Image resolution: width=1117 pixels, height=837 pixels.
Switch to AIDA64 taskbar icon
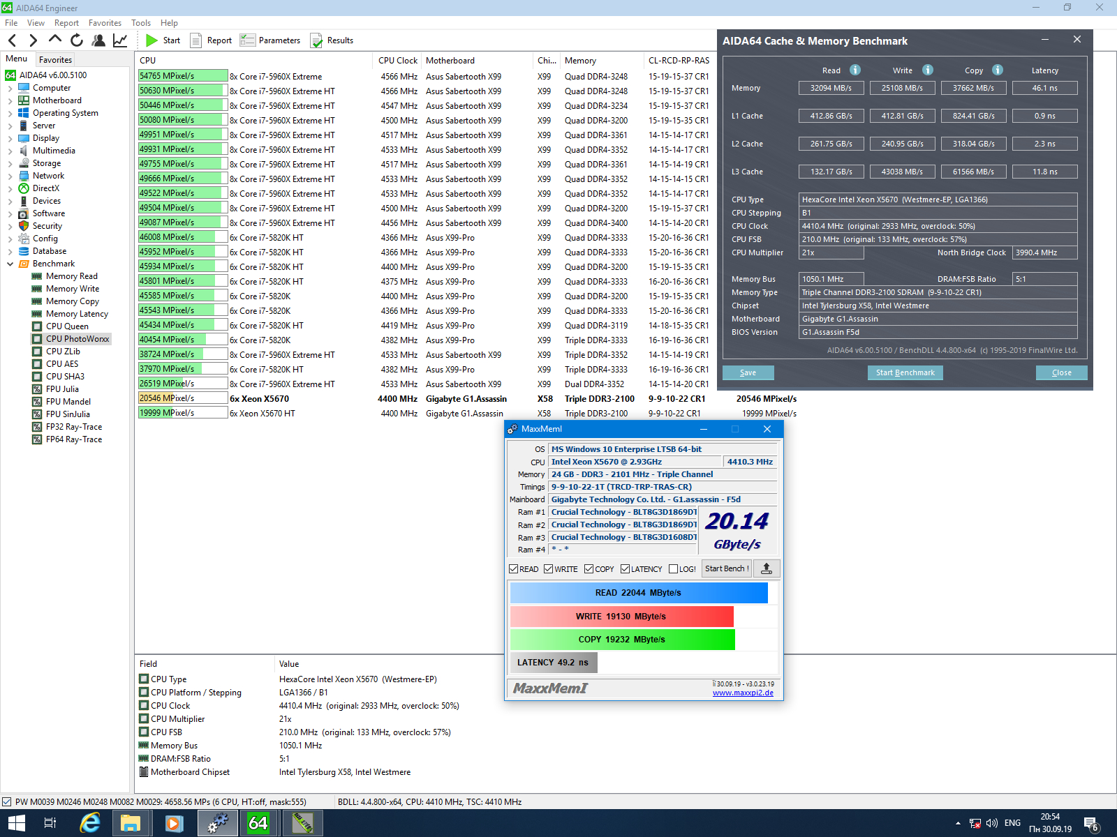click(x=258, y=823)
